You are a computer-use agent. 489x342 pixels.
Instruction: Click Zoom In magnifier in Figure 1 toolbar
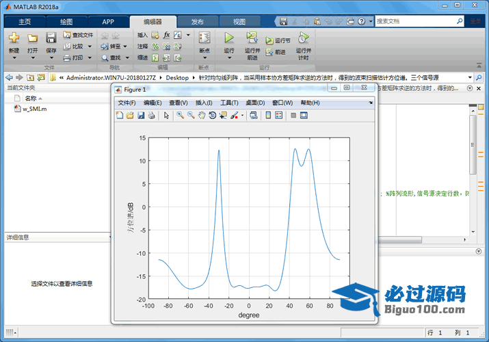(180, 116)
